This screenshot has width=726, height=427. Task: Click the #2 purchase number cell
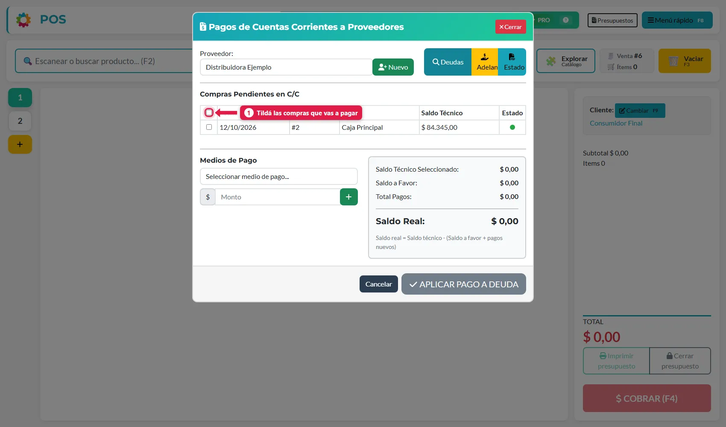[x=314, y=127]
